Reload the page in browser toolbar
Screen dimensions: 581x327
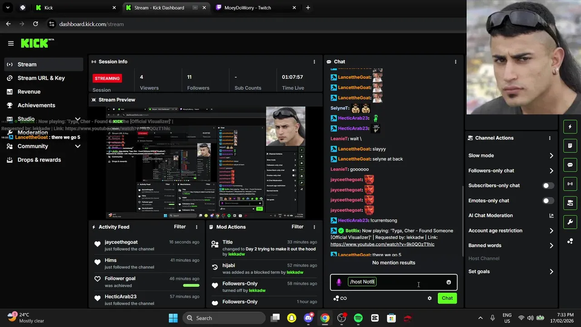click(35, 24)
